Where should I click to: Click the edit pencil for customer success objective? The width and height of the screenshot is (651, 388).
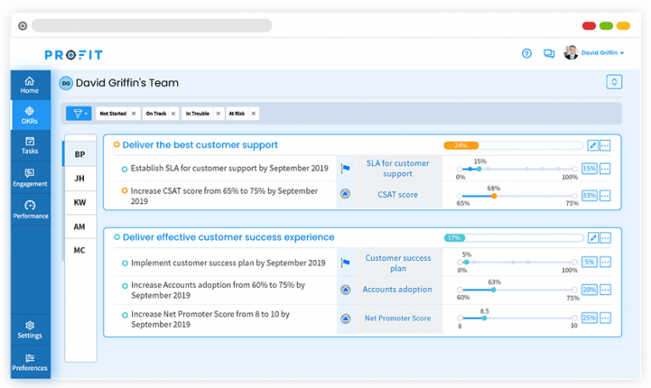593,238
